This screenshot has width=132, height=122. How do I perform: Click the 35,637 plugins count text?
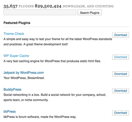[x=18, y=6]
